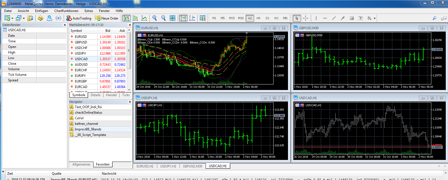The width and height of the screenshot is (448, 180).
Task: Open the Ansicht menu
Action: (x=23, y=11)
